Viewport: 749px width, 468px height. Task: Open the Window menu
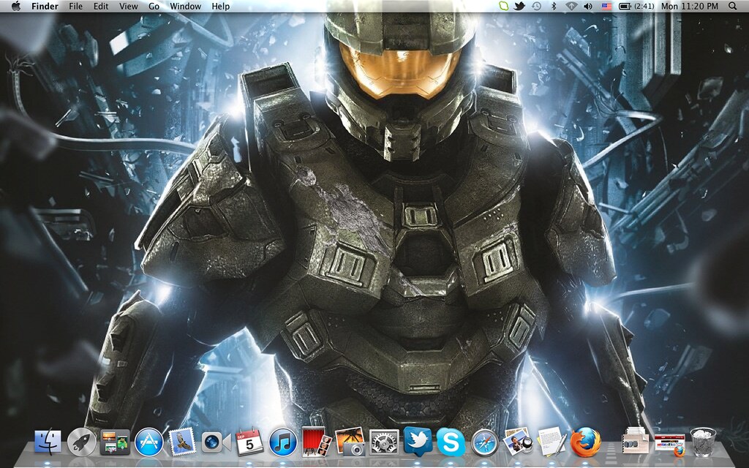185,6
